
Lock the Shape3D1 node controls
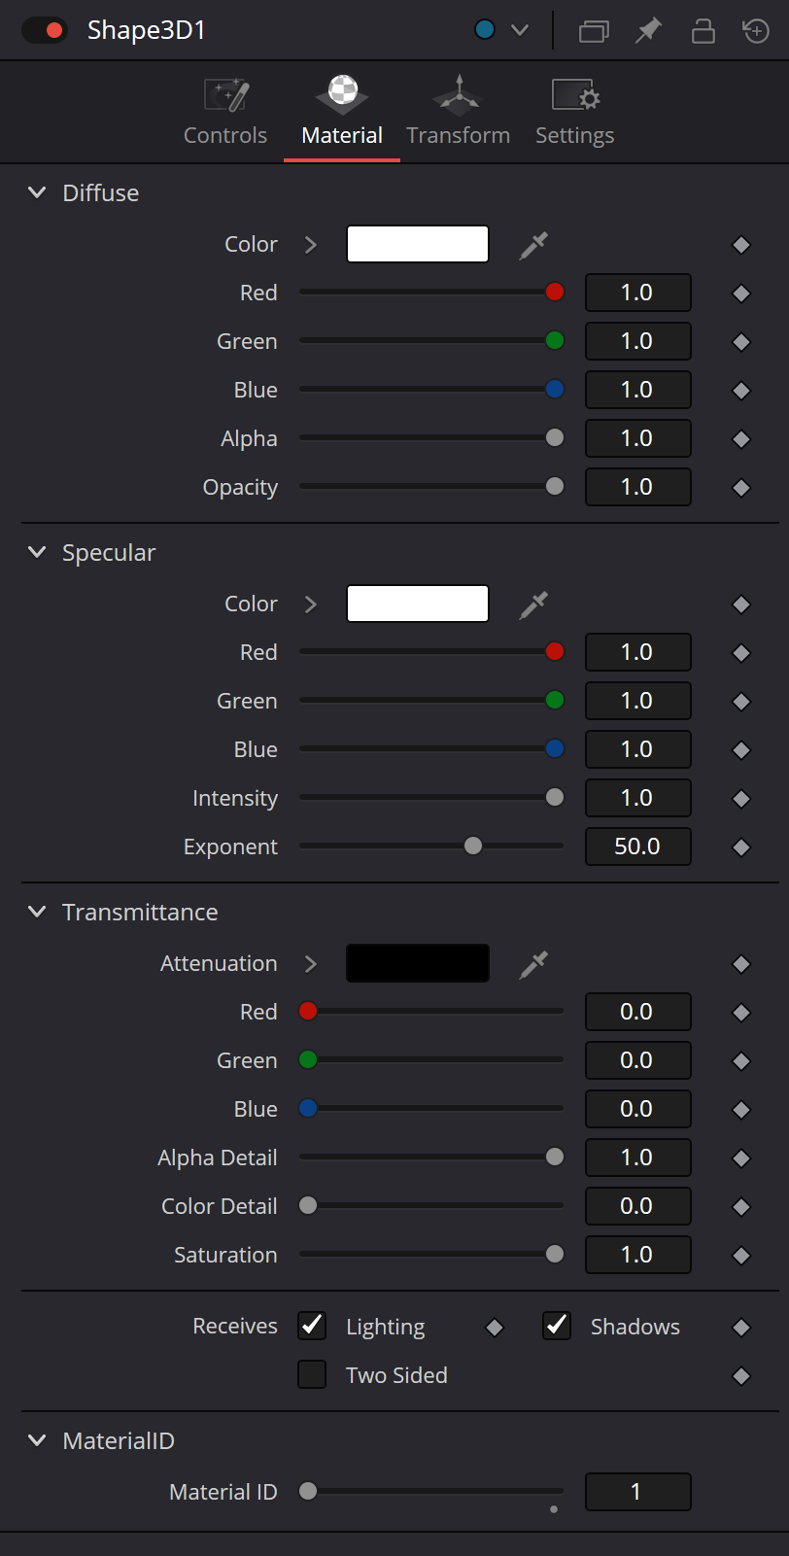click(703, 30)
